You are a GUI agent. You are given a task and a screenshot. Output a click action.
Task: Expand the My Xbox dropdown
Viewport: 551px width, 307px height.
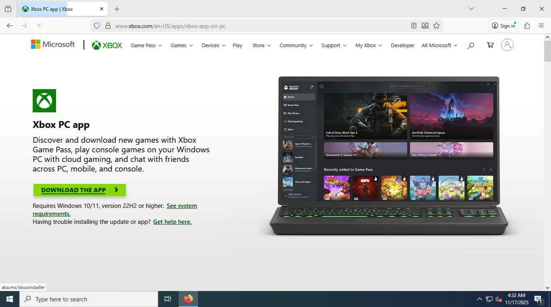pyautogui.click(x=369, y=45)
